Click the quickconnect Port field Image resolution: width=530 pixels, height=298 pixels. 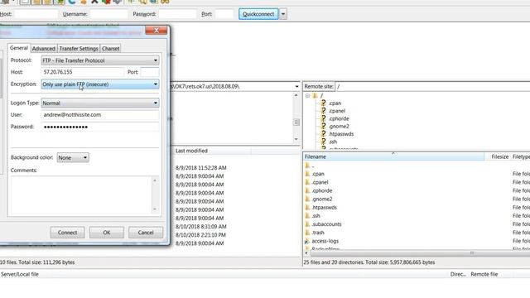[224, 14]
